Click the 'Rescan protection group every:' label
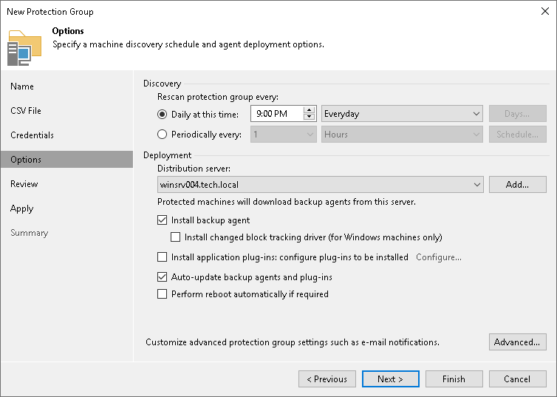 pos(218,97)
